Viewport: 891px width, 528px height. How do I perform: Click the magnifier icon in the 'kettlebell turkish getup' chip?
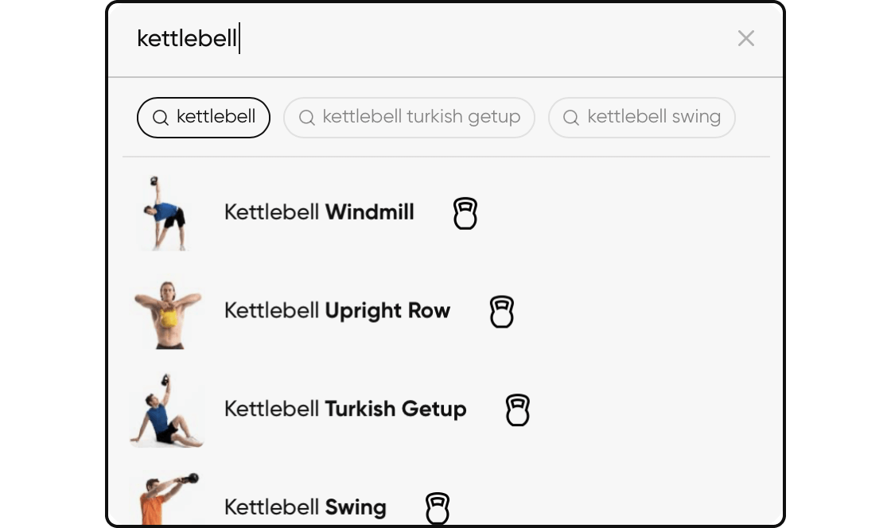pos(307,118)
